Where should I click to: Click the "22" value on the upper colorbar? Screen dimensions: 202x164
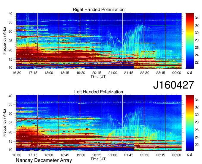[197, 62]
